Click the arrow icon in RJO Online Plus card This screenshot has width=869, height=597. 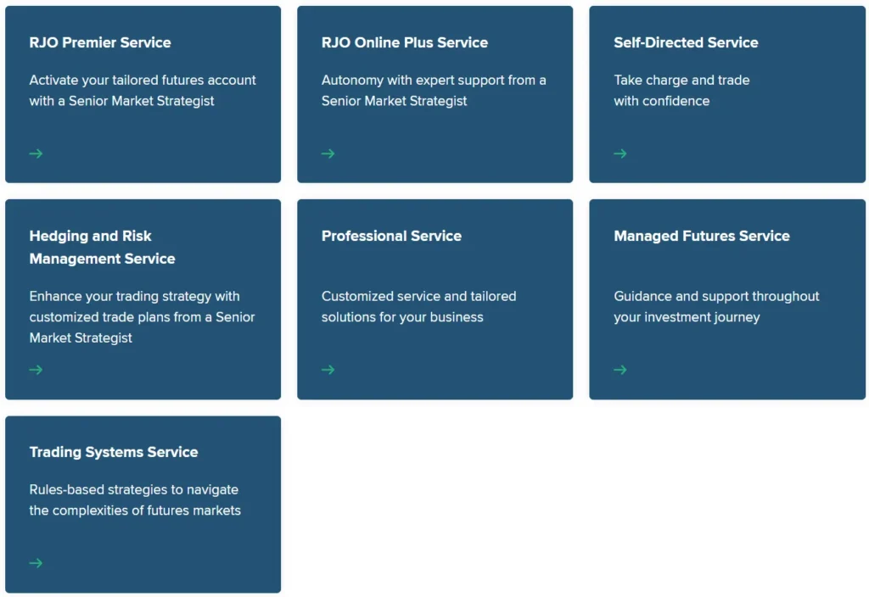(x=328, y=153)
